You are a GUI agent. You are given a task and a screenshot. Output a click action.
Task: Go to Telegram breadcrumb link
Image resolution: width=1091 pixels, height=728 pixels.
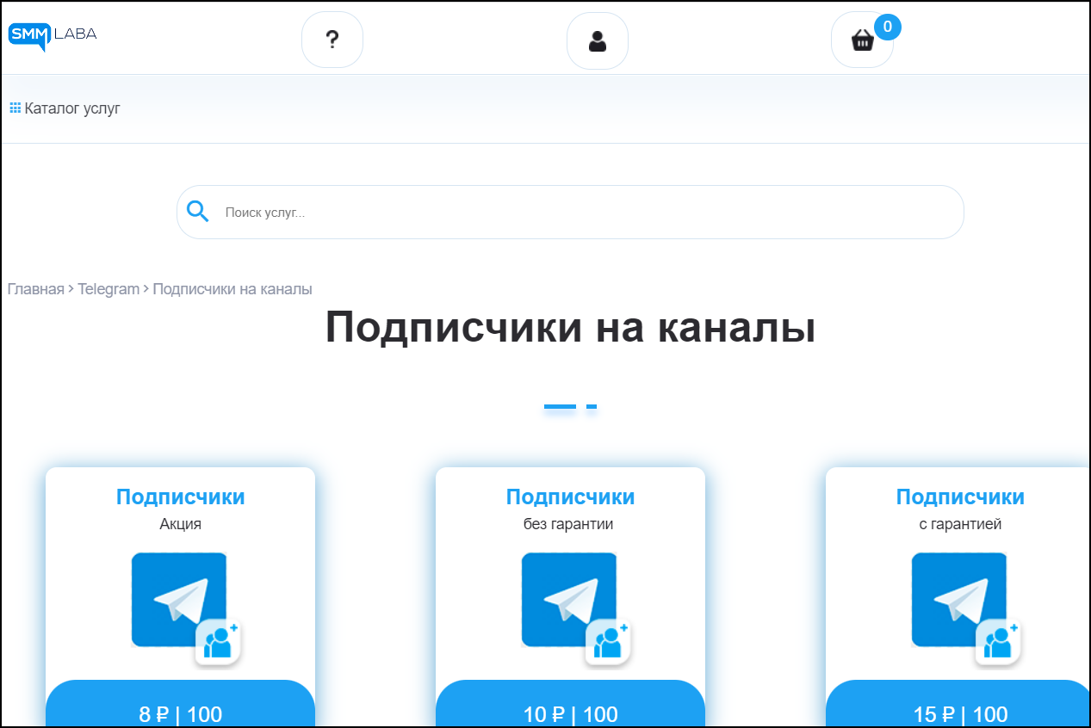[x=108, y=289]
